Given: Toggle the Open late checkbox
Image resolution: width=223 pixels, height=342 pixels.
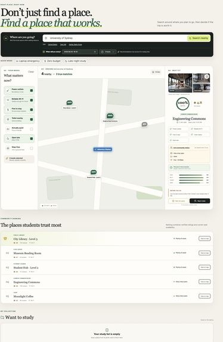Looking at the screenshot, I should click(32, 138).
